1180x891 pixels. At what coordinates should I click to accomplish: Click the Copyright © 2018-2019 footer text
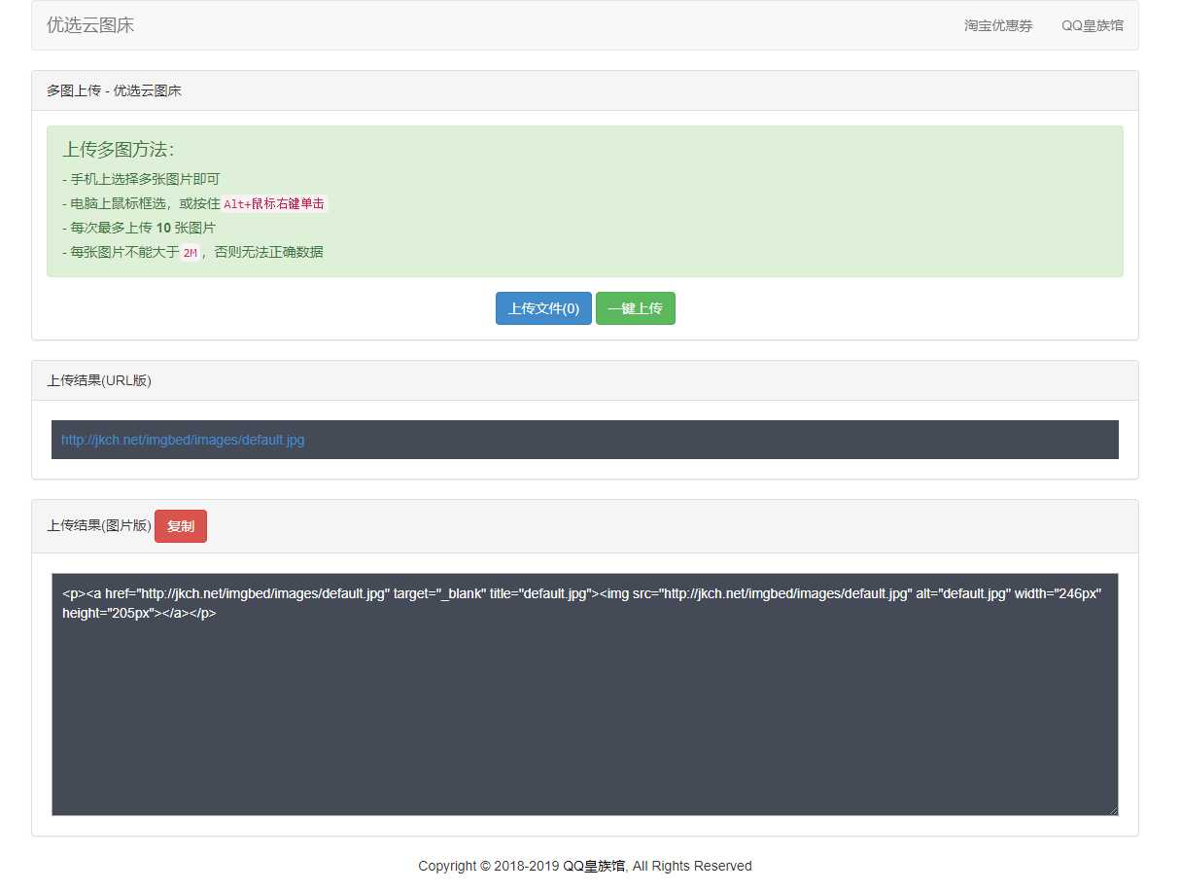tap(489, 866)
